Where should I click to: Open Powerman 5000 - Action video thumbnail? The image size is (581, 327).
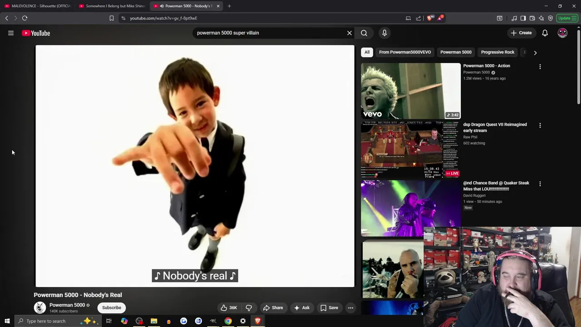pos(411,91)
